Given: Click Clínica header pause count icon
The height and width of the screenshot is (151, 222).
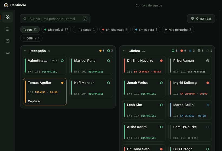Looking at the screenshot, I should tap(190, 51).
